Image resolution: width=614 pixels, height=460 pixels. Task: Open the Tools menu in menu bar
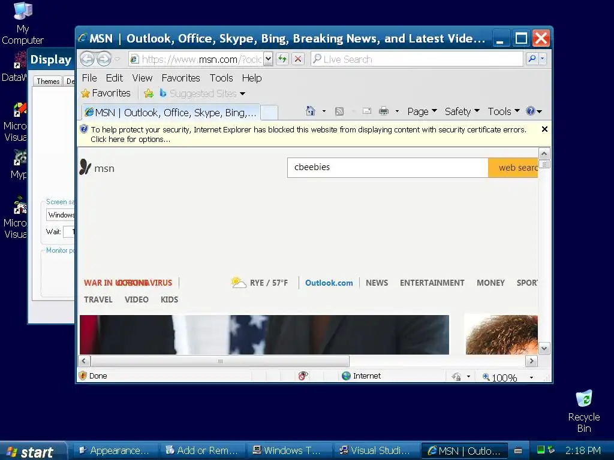221,78
